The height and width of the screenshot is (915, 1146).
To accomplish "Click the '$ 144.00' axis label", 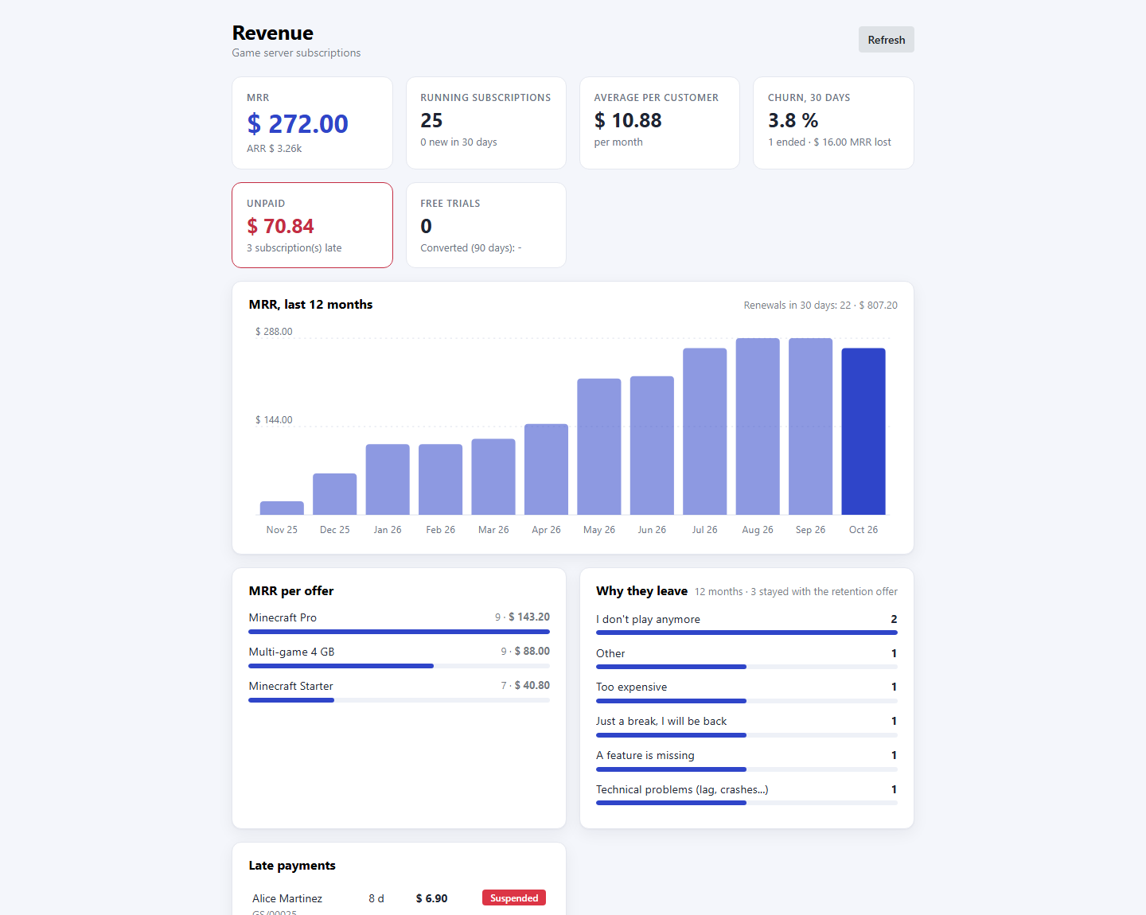I will click(274, 420).
